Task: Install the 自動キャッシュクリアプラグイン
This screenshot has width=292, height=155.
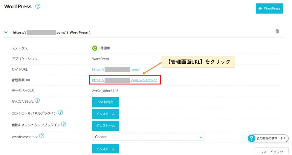Action: point(105,126)
